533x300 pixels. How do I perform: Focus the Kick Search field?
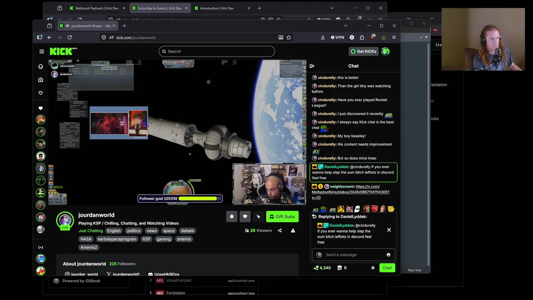217,51
